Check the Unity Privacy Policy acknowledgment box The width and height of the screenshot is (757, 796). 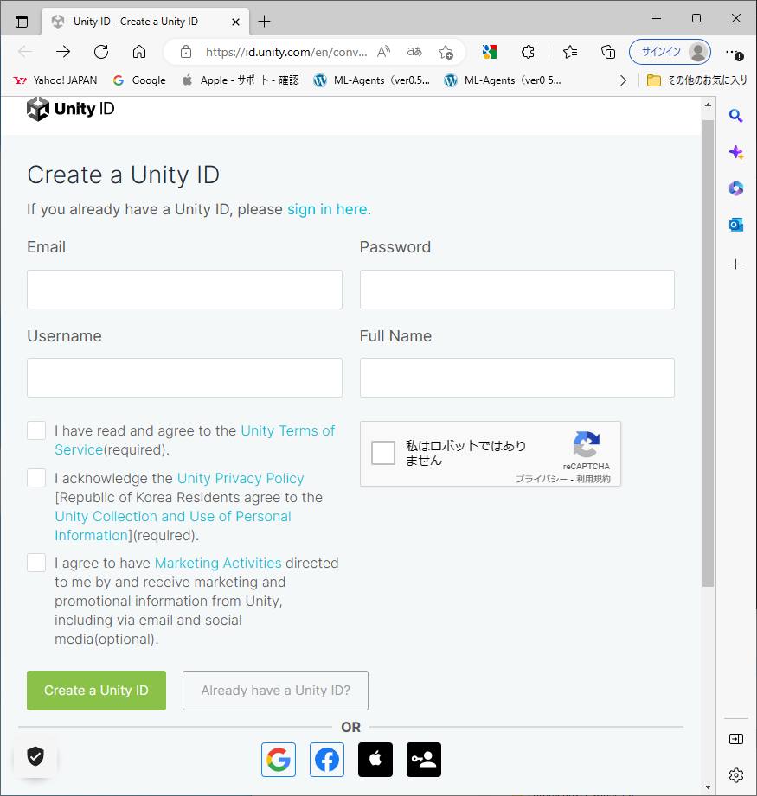coord(35,477)
